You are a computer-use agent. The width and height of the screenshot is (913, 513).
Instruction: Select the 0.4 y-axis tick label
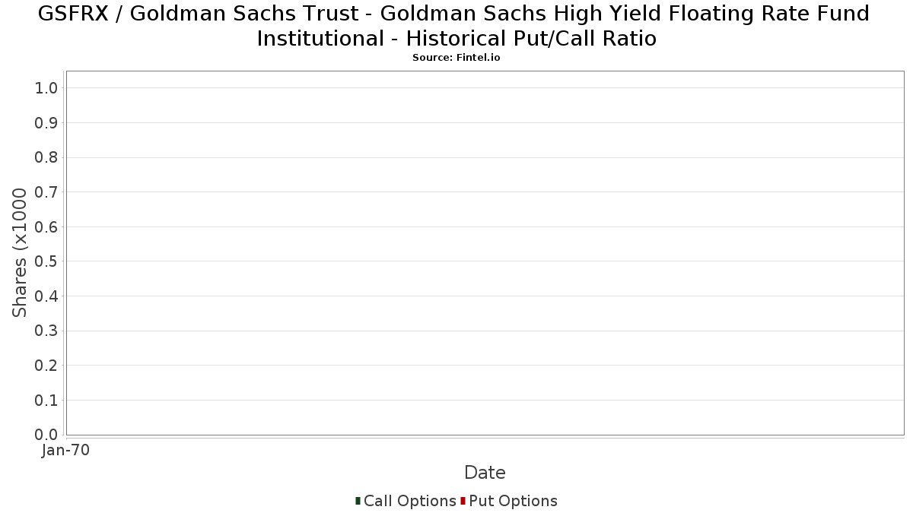(46, 296)
